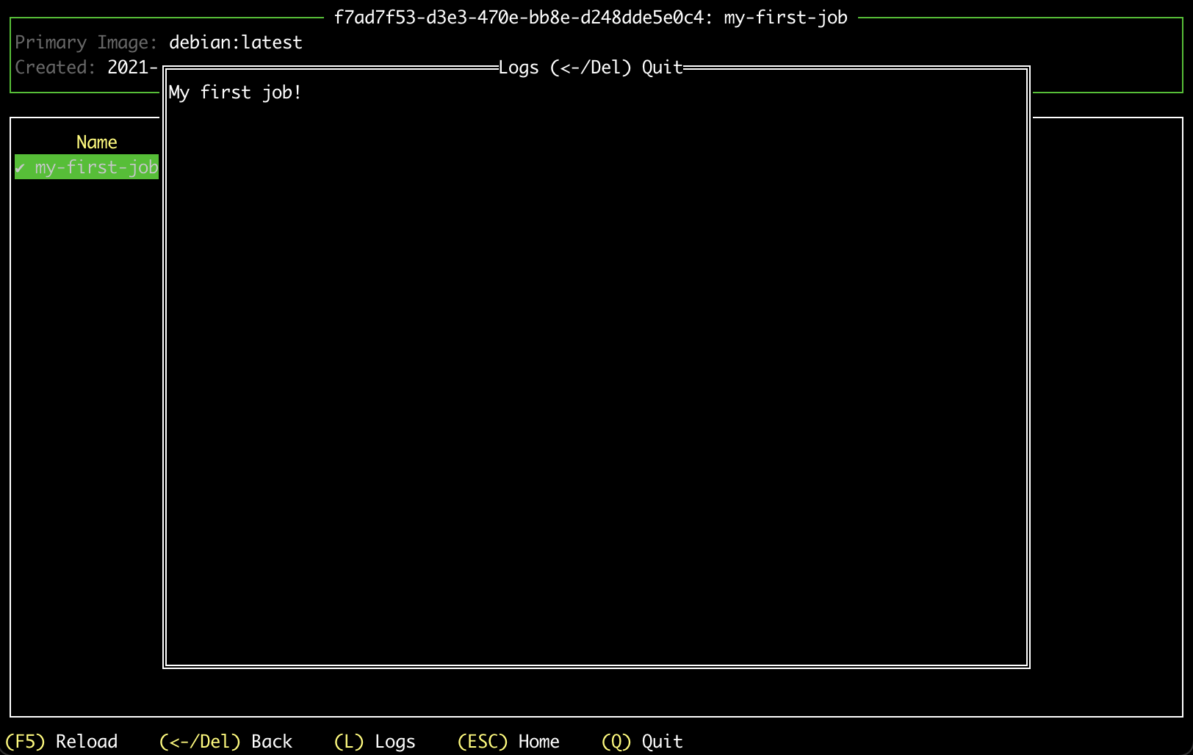This screenshot has height=755, width=1193.
Task: Go to Home via (ESC) label
Action: coord(508,742)
